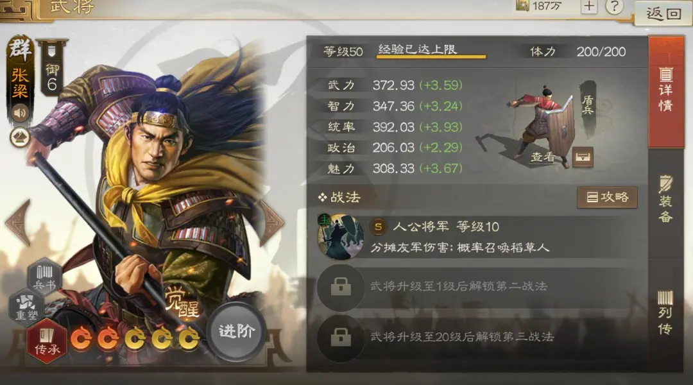The height and width of the screenshot is (385, 693).
Task: Play Zhang Liang's voice with speaker icon
Action: 20,113
